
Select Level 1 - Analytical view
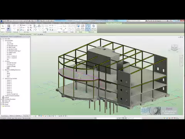click(12, 56)
